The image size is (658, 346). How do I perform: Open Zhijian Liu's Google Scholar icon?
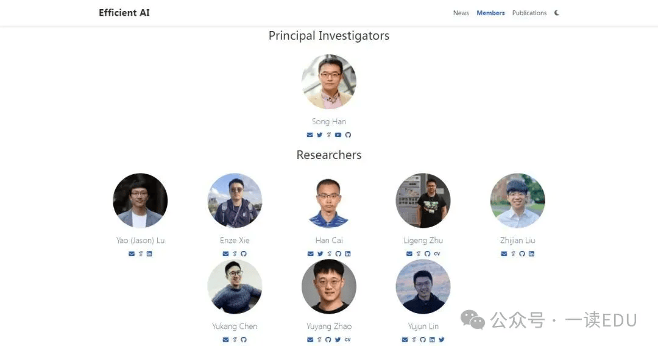[x=513, y=254]
